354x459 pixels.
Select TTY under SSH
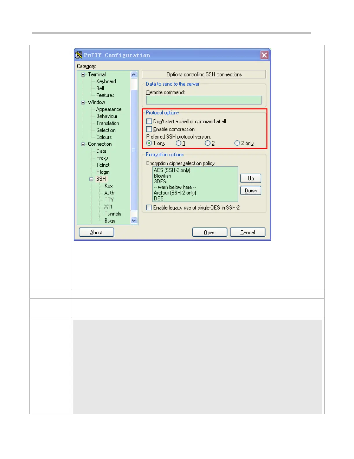[109, 200]
